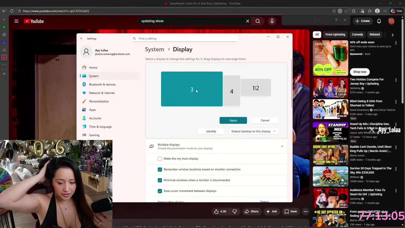
Task: Start voice search with the microphone icon
Action: point(272,21)
